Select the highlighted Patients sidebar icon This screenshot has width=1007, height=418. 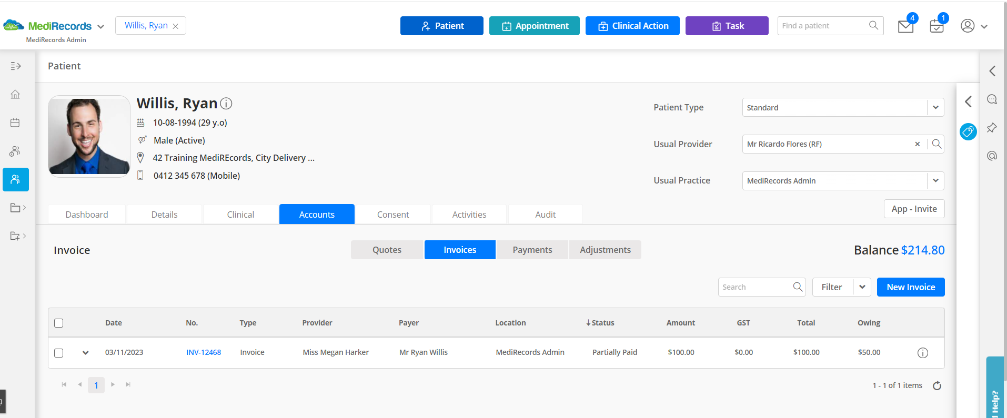click(x=16, y=179)
